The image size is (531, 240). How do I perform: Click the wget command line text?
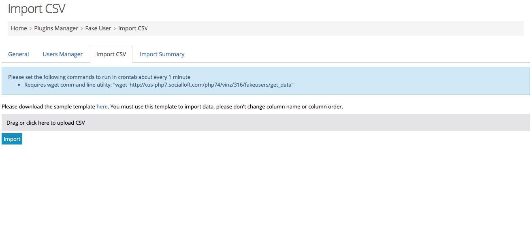[x=160, y=85]
